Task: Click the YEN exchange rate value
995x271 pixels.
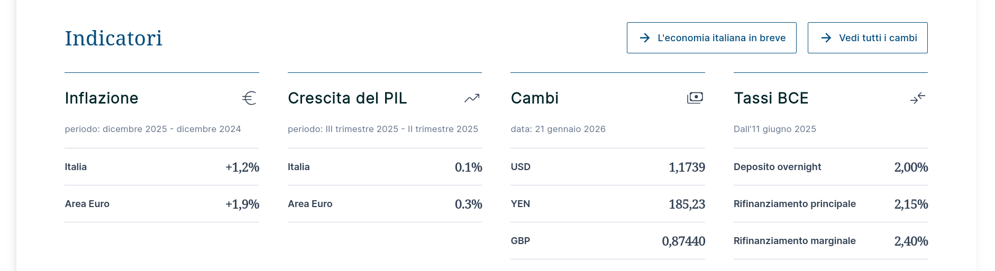Action: (x=687, y=204)
